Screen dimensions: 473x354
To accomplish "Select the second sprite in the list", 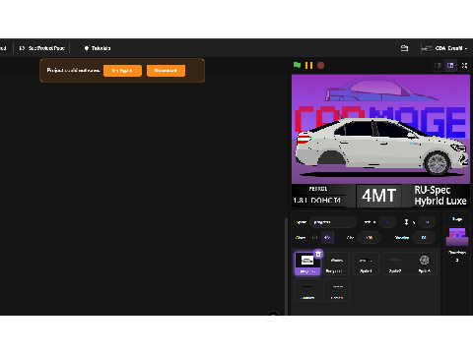I will point(336,264).
